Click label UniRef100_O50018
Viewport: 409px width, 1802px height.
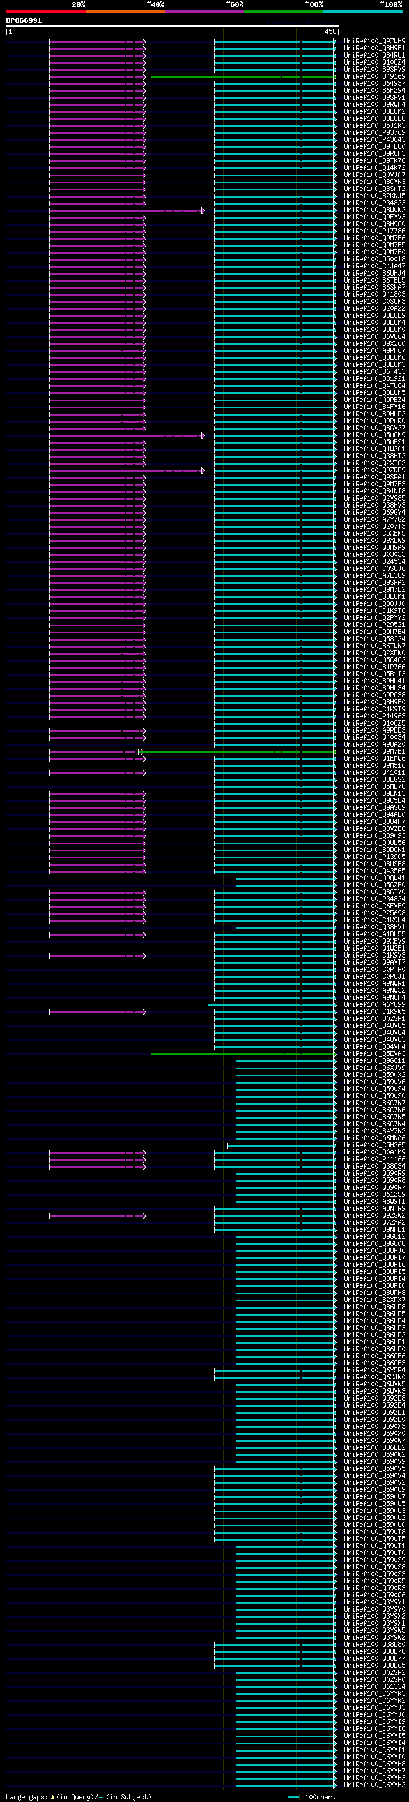(374, 260)
